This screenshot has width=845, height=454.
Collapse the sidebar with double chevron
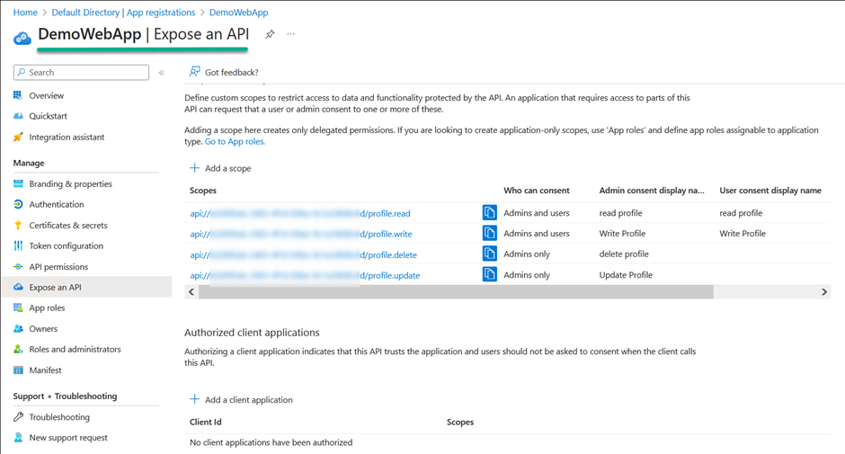[x=161, y=72]
